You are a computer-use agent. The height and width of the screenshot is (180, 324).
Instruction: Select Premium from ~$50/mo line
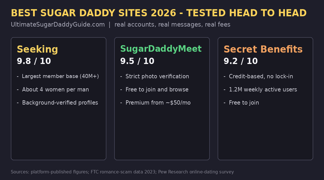[x=158, y=103]
